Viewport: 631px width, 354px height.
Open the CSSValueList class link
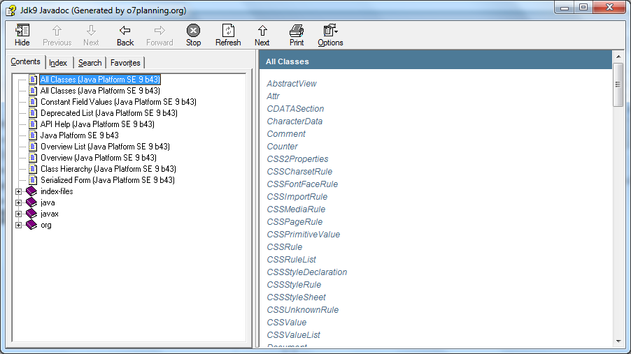tap(293, 334)
